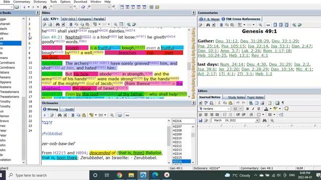Toggle center alignment in the editor
The image size is (321, 180).
(x=206, y=114)
